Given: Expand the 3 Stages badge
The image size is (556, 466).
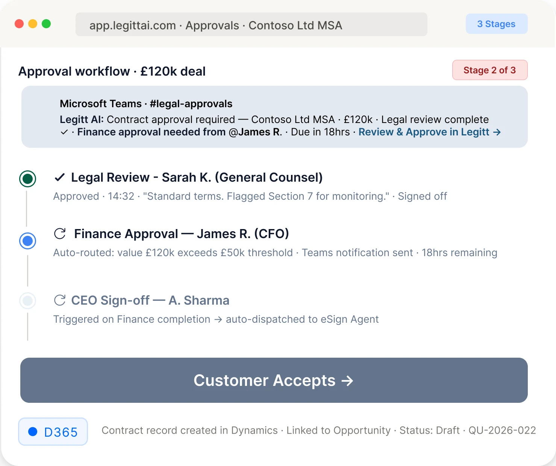Looking at the screenshot, I should [x=496, y=24].
